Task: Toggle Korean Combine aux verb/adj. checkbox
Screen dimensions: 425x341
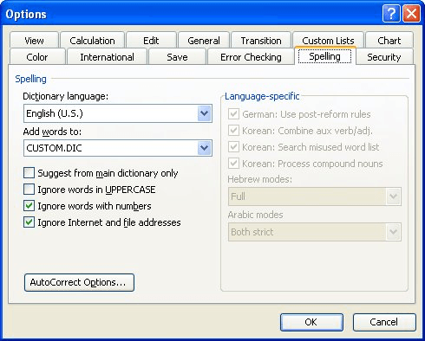Action: click(233, 131)
